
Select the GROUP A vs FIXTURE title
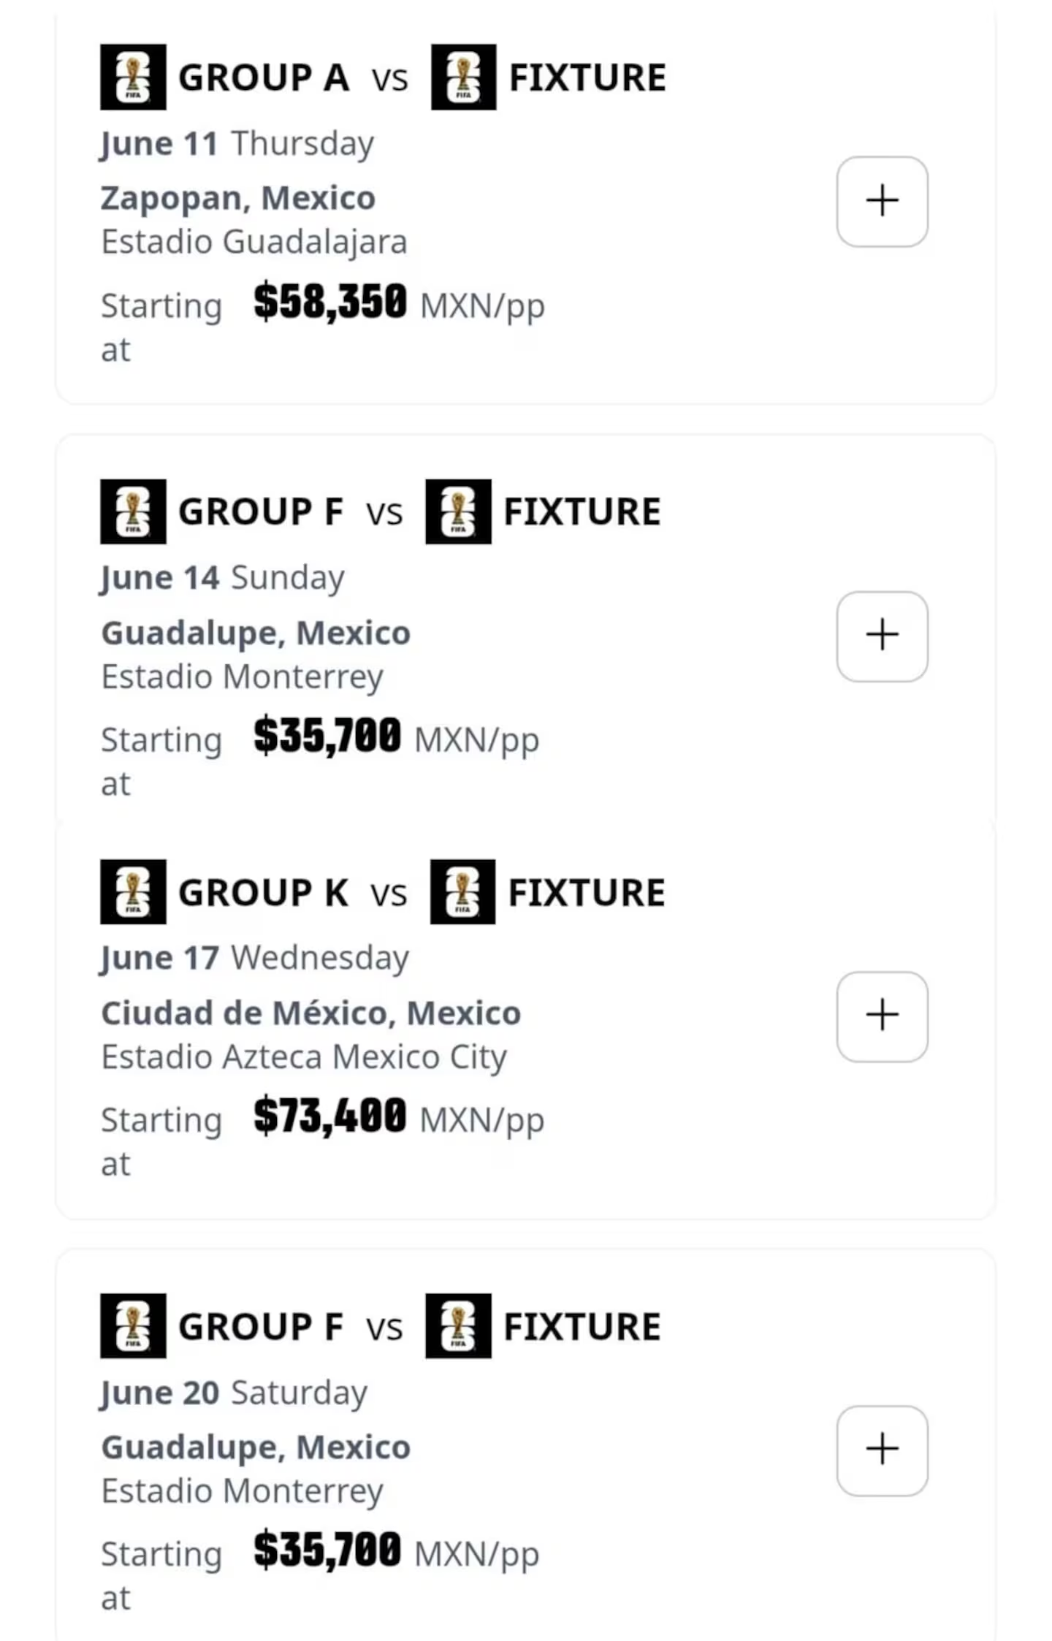[x=384, y=77]
